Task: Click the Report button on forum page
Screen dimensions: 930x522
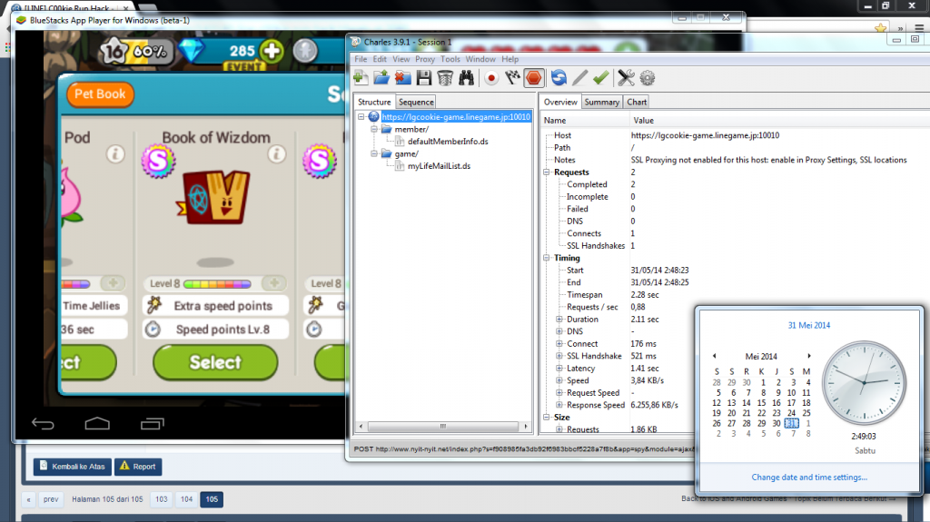Action: pyautogui.click(x=138, y=467)
